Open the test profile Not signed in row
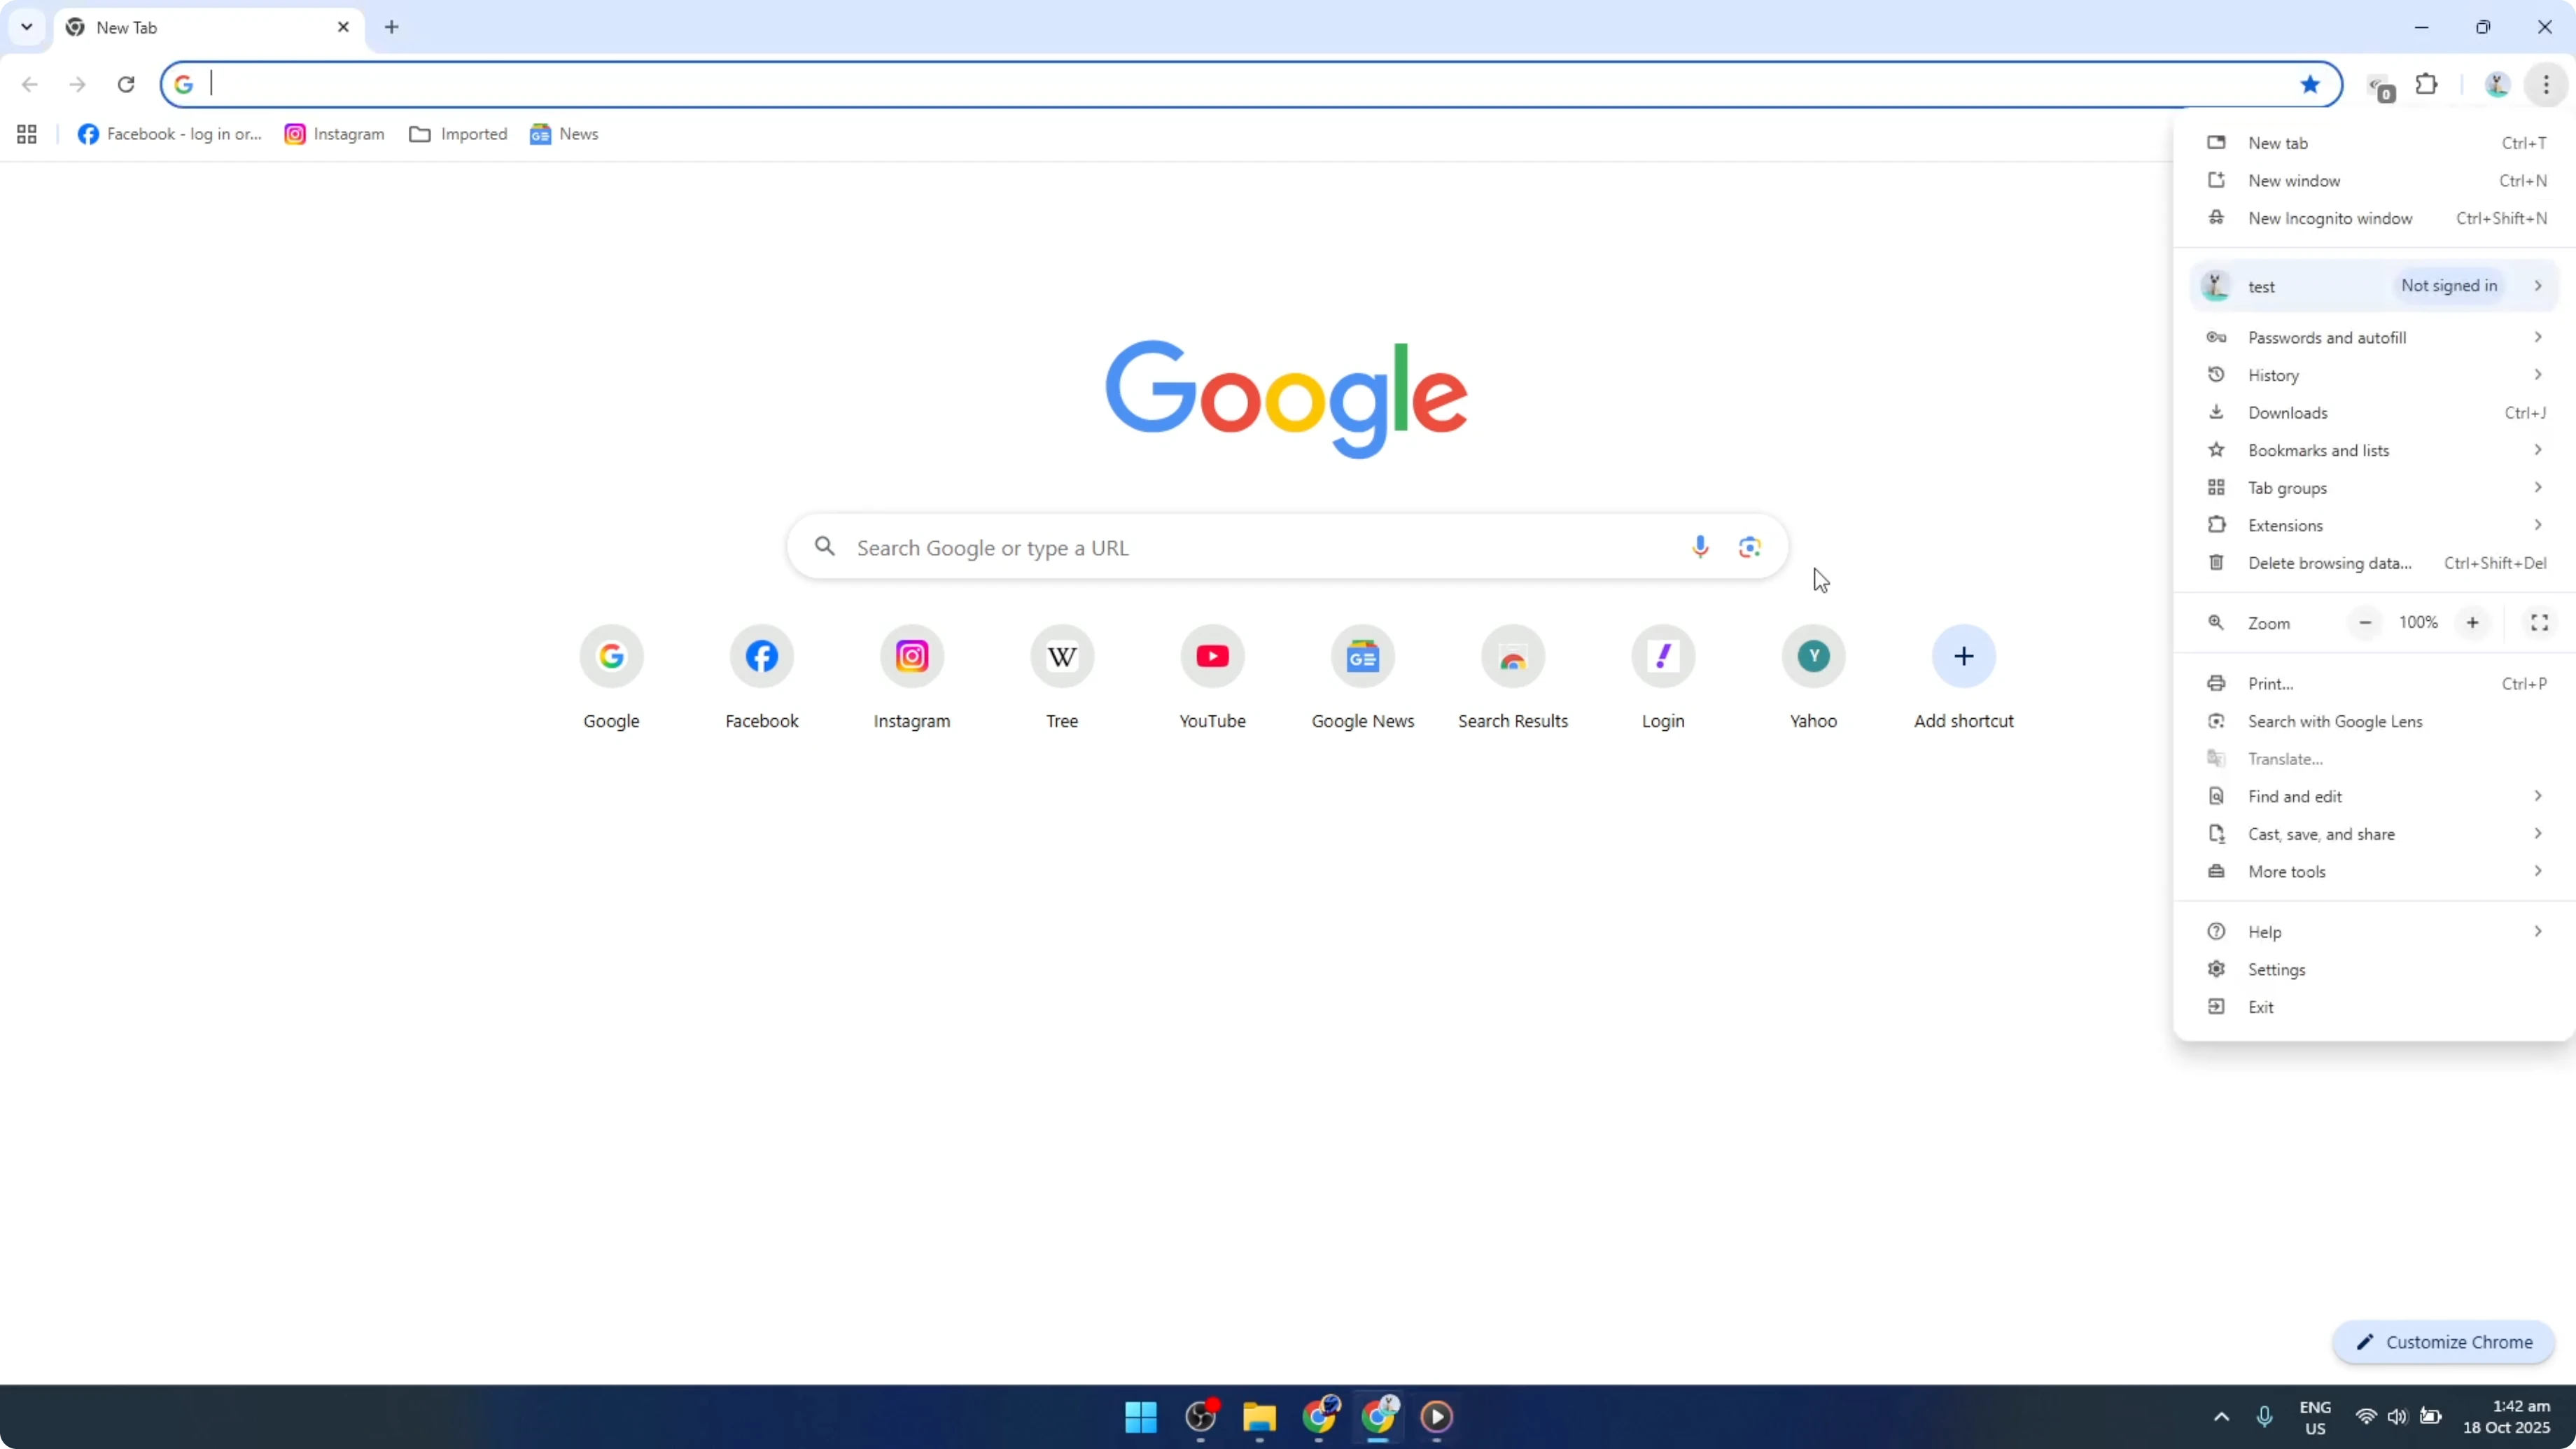This screenshot has height=1449, width=2576. coord(2374,286)
